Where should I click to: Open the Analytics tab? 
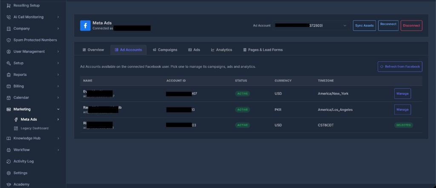pyautogui.click(x=221, y=50)
